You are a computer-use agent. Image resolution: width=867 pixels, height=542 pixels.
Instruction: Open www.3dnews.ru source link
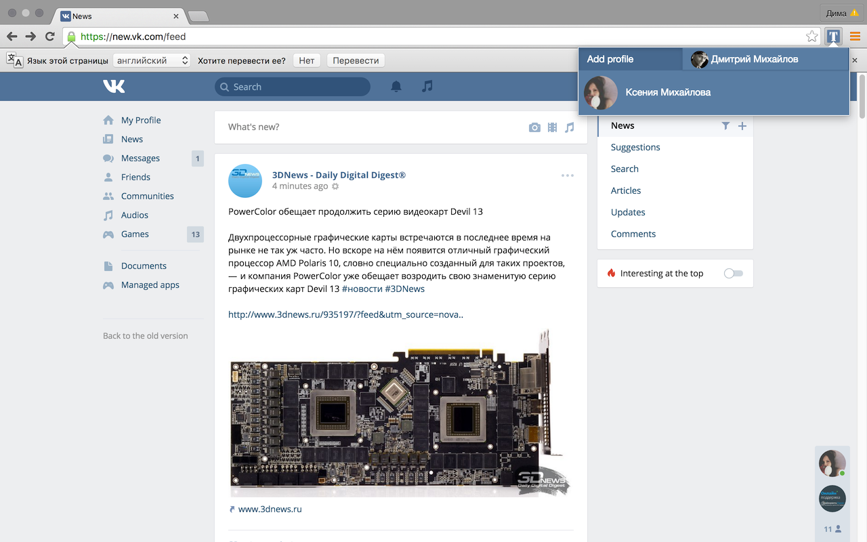[270, 509]
